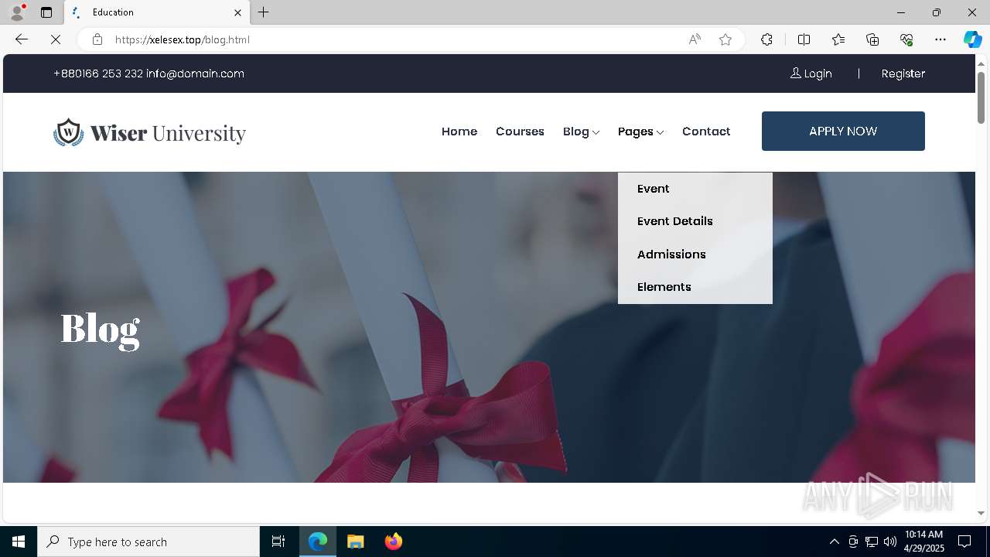Image resolution: width=990 pixels, height=557 pixels.
Task: Open Microsoft Edge in the taskbar
Action: coord(318,542)
